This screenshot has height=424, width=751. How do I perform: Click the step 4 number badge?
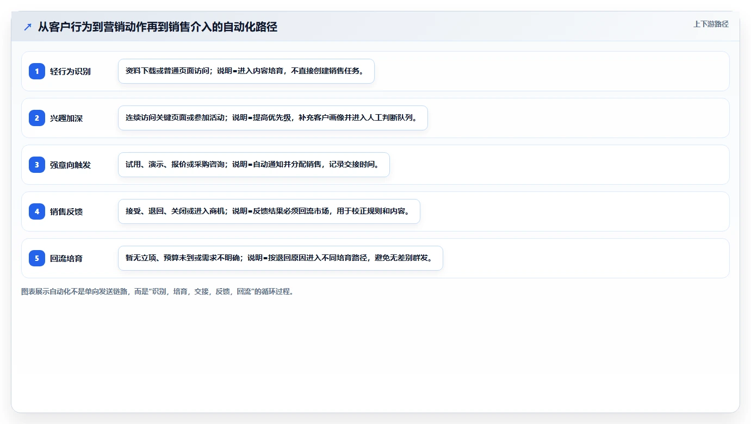point(37,211)
